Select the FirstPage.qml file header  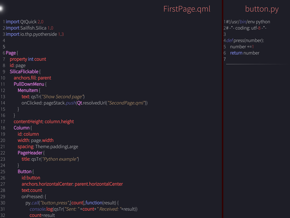[187, 9]
